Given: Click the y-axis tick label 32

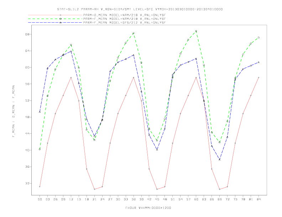Looking at the screenshot, I should [27, 183].
